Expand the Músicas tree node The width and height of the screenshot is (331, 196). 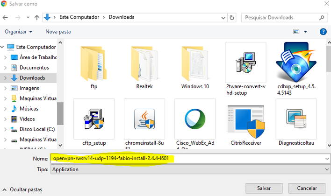point(6,109)
